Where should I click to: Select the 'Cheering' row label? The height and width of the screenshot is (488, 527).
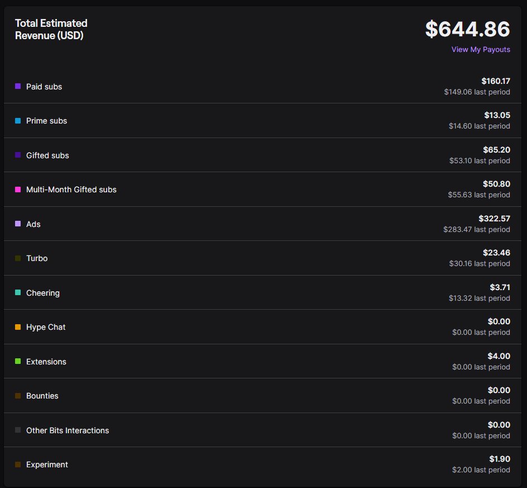42,293
